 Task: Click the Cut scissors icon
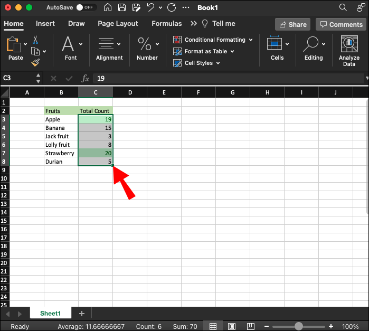point(35,40)
